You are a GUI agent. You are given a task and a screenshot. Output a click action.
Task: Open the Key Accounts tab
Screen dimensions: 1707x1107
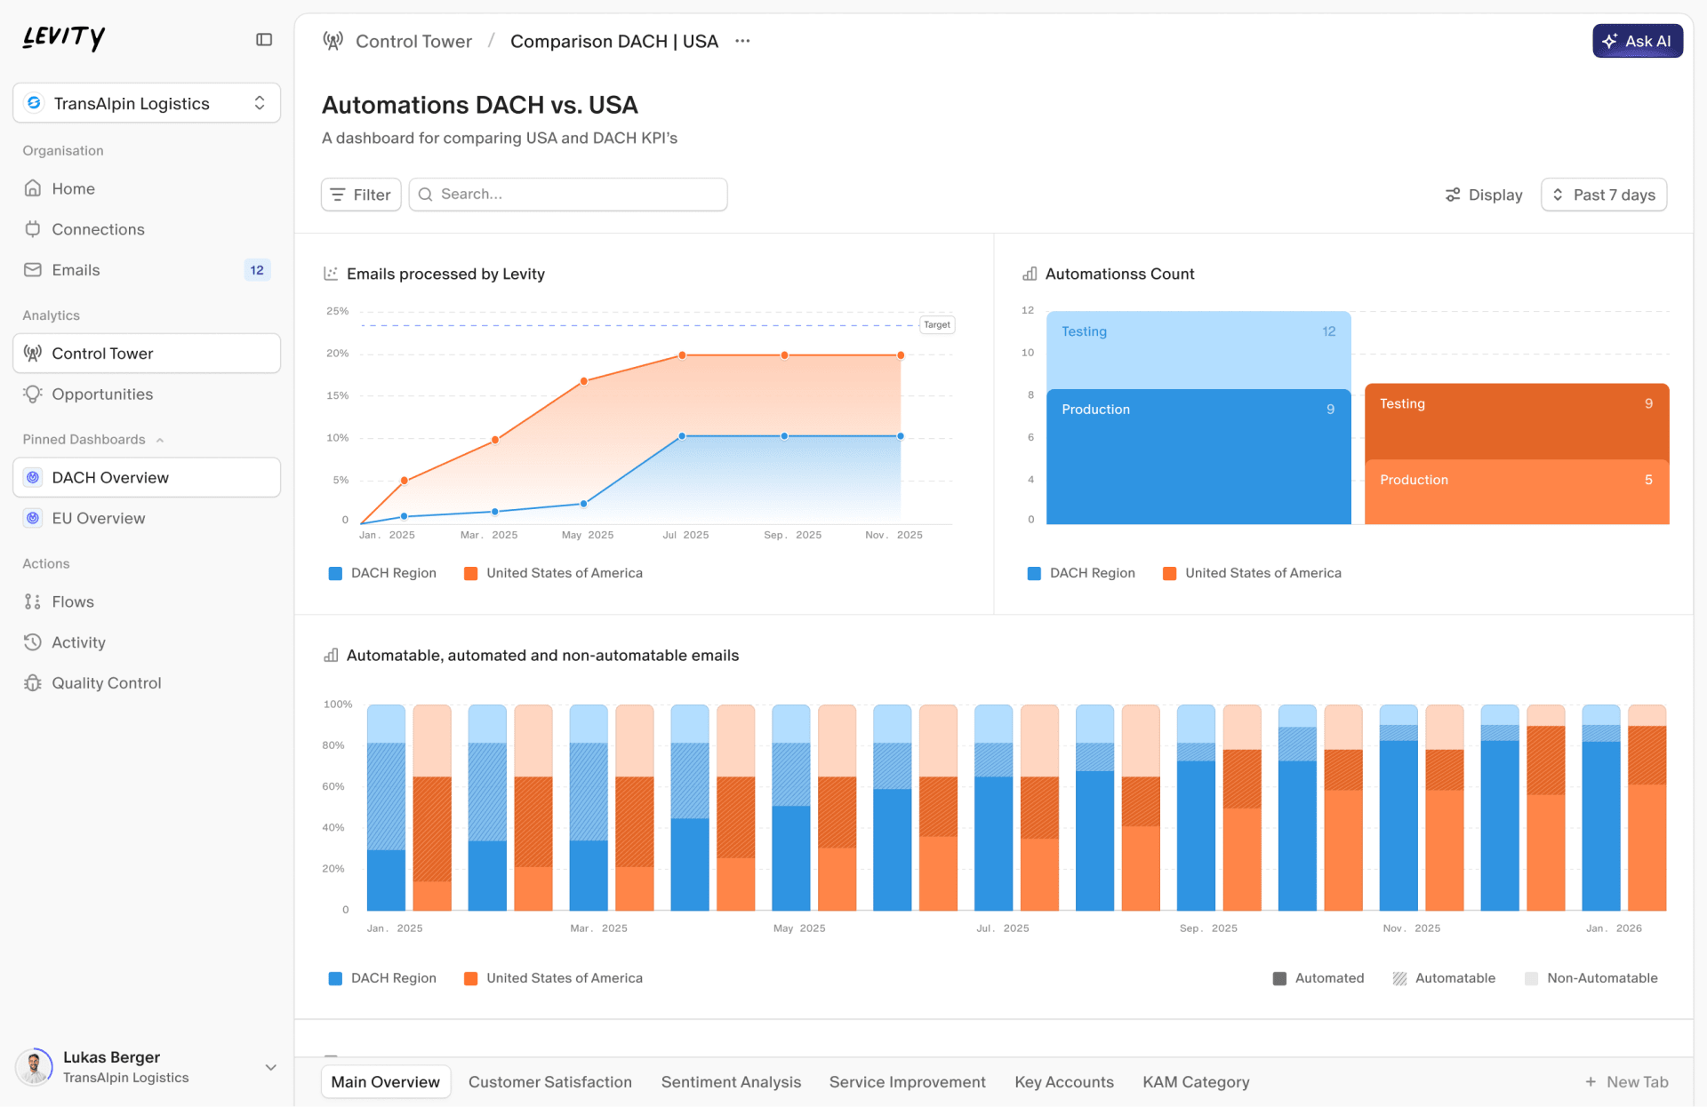point(1063,1082)
